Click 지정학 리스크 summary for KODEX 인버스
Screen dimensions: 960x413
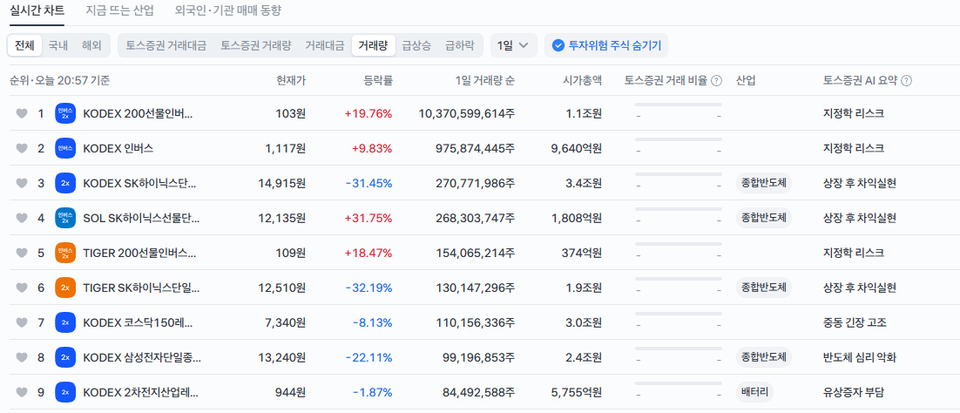click(x=854, y=148)
